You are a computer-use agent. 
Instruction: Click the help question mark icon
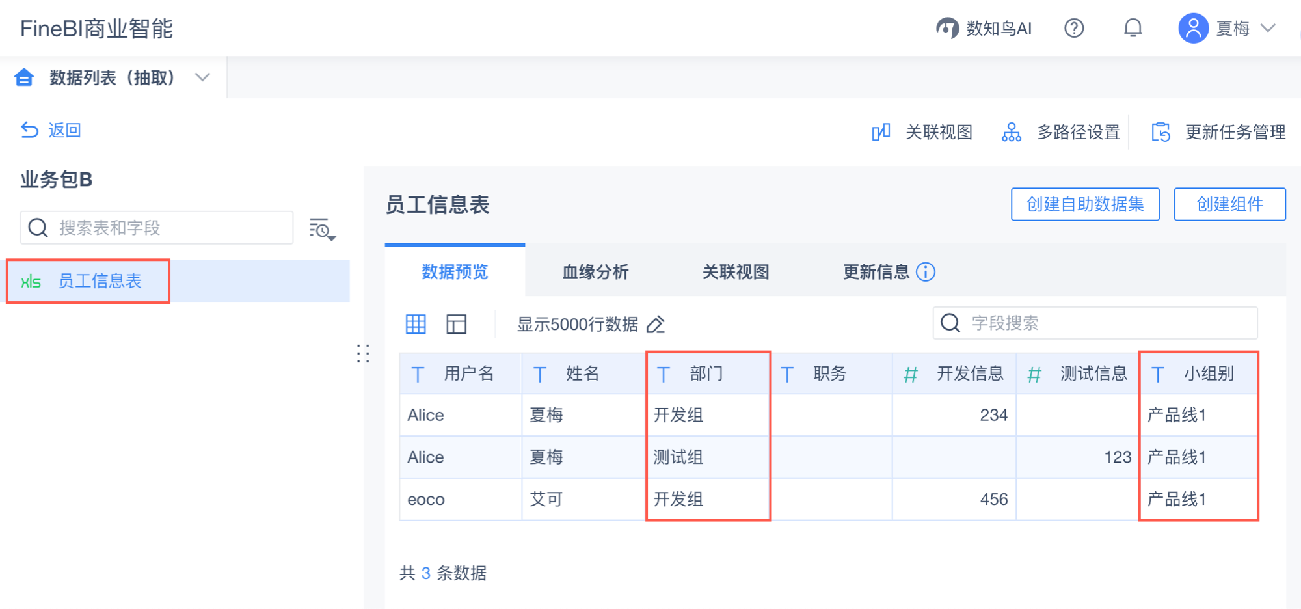[x=1074, y=29]
